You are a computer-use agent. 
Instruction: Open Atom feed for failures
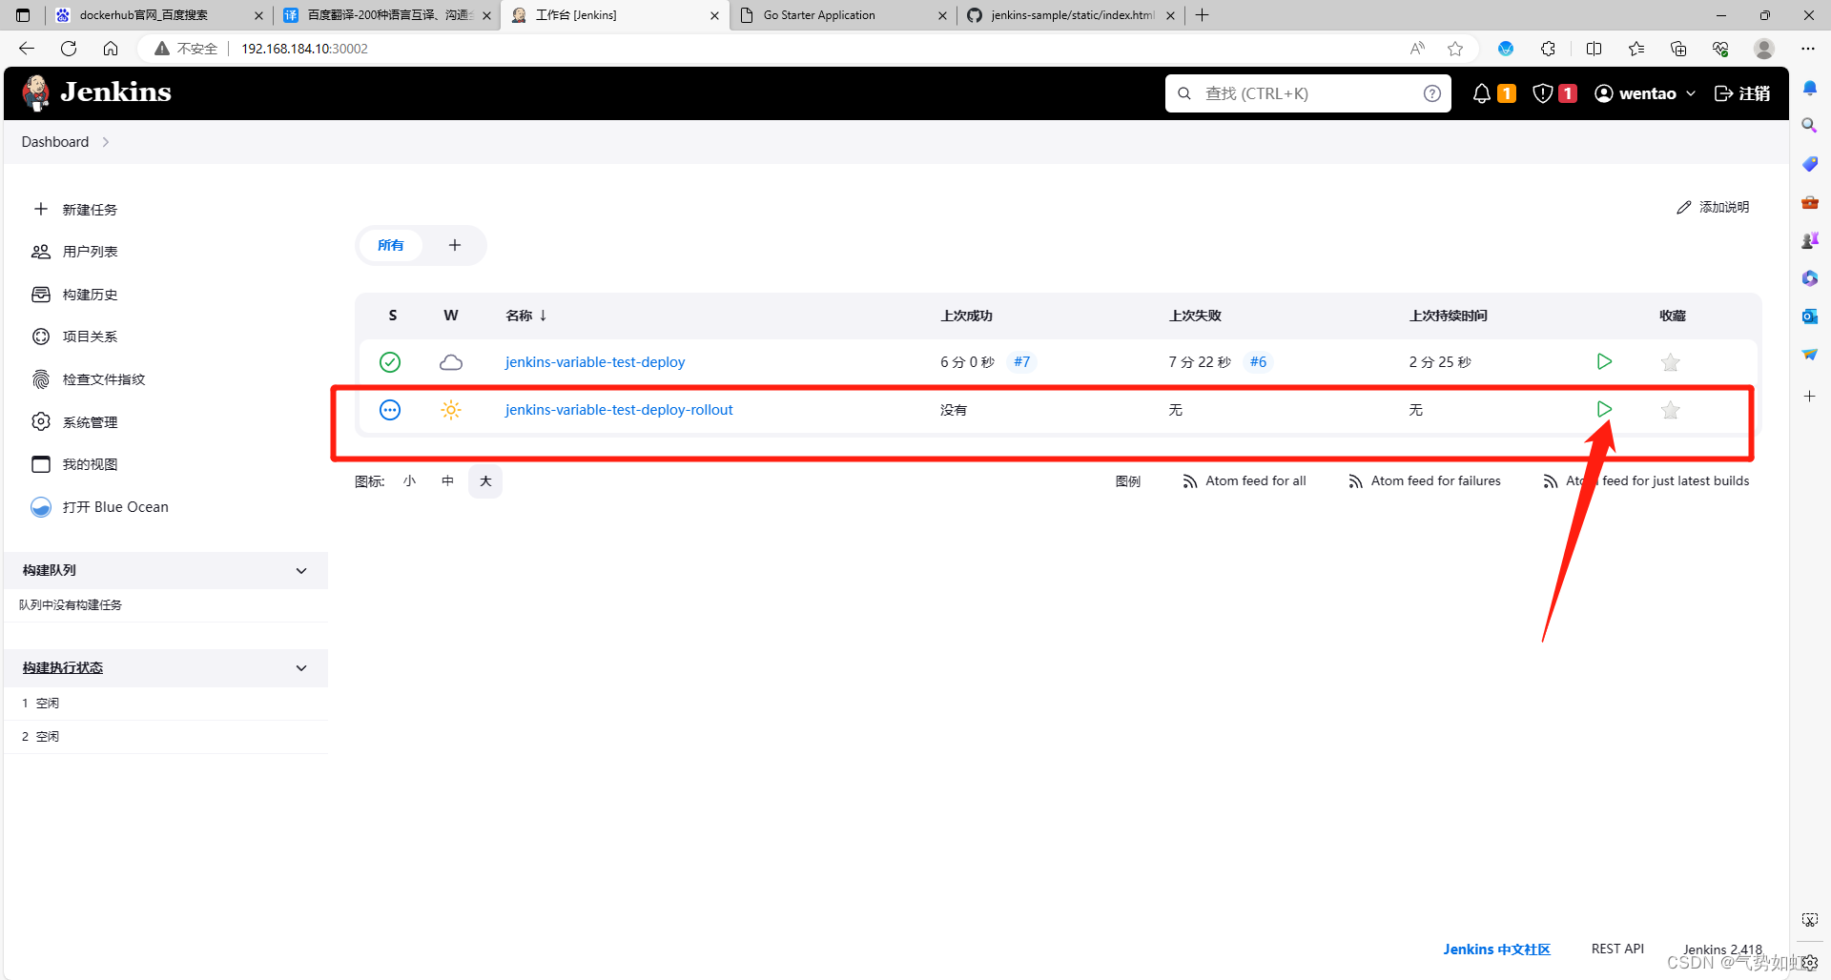pyautogui.click(x=1425, y=481)
